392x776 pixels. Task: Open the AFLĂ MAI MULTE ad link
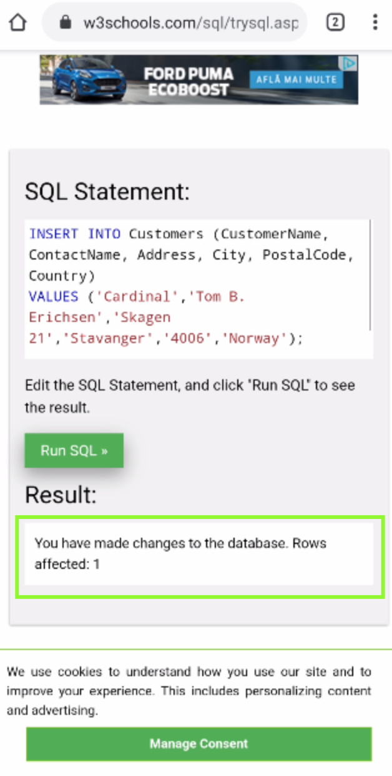298,79
